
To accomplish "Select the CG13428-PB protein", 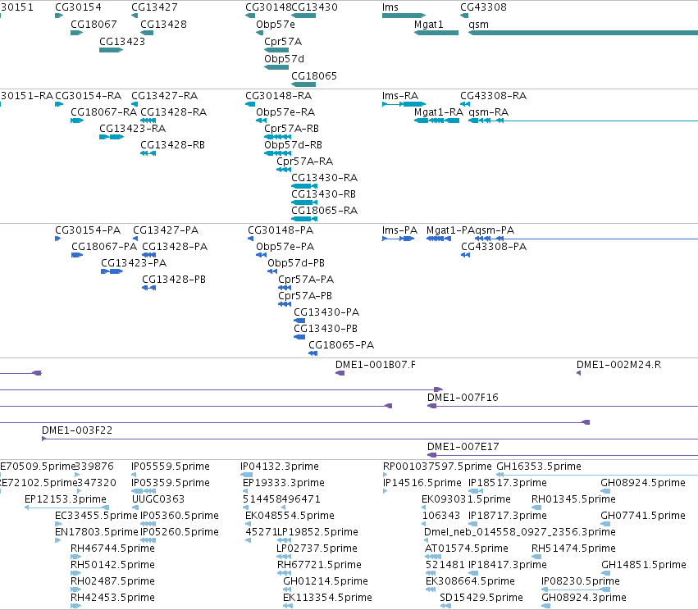I will tap(148, 288).
